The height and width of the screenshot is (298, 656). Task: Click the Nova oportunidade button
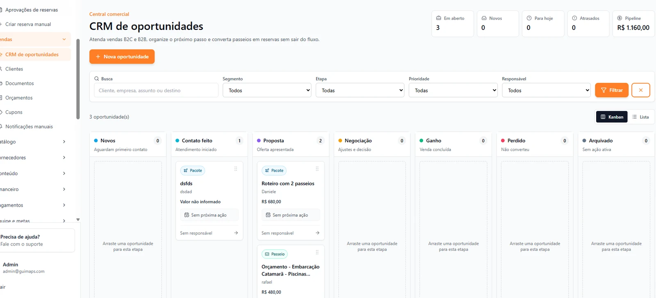pos(122,57)
